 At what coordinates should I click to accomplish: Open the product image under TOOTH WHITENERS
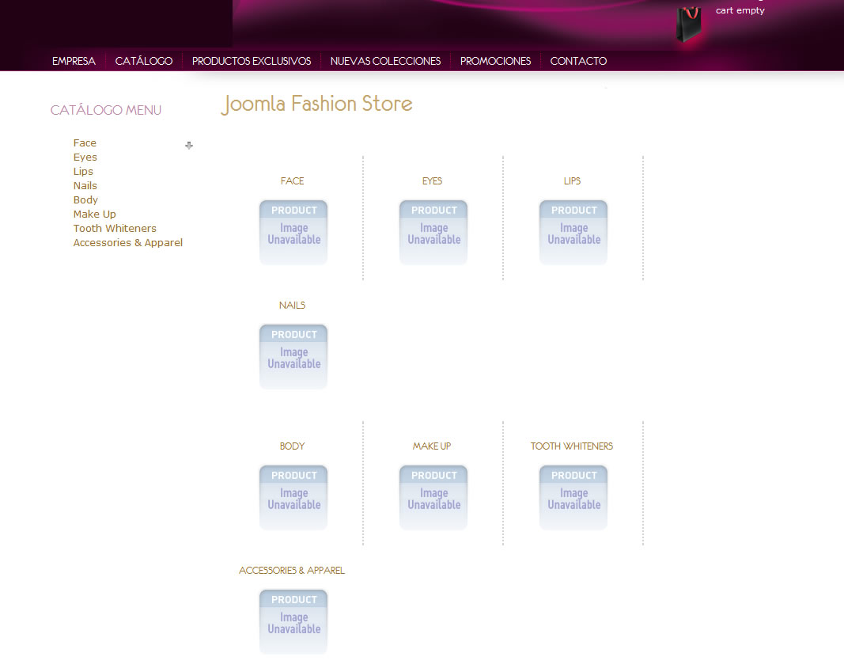tap(573, 498)
